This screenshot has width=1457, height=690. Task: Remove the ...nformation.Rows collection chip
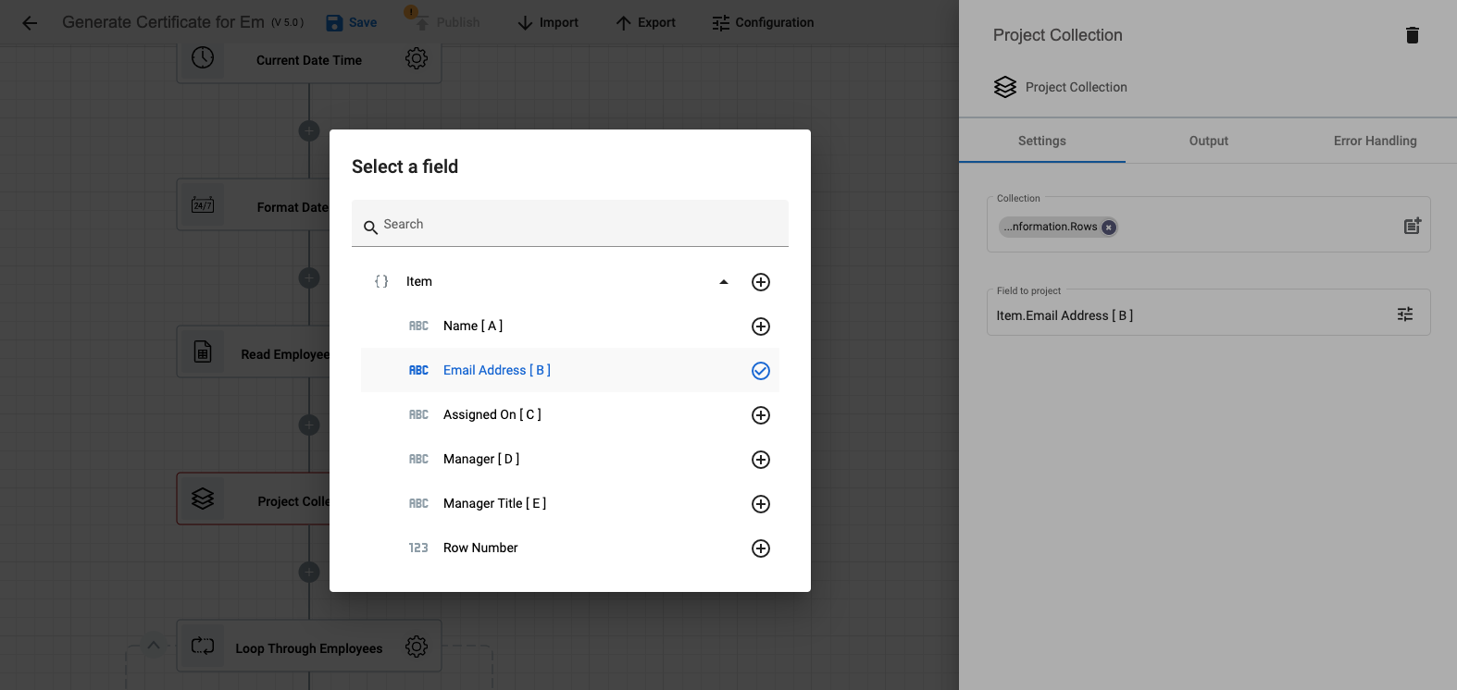(x=1108, y=227)
